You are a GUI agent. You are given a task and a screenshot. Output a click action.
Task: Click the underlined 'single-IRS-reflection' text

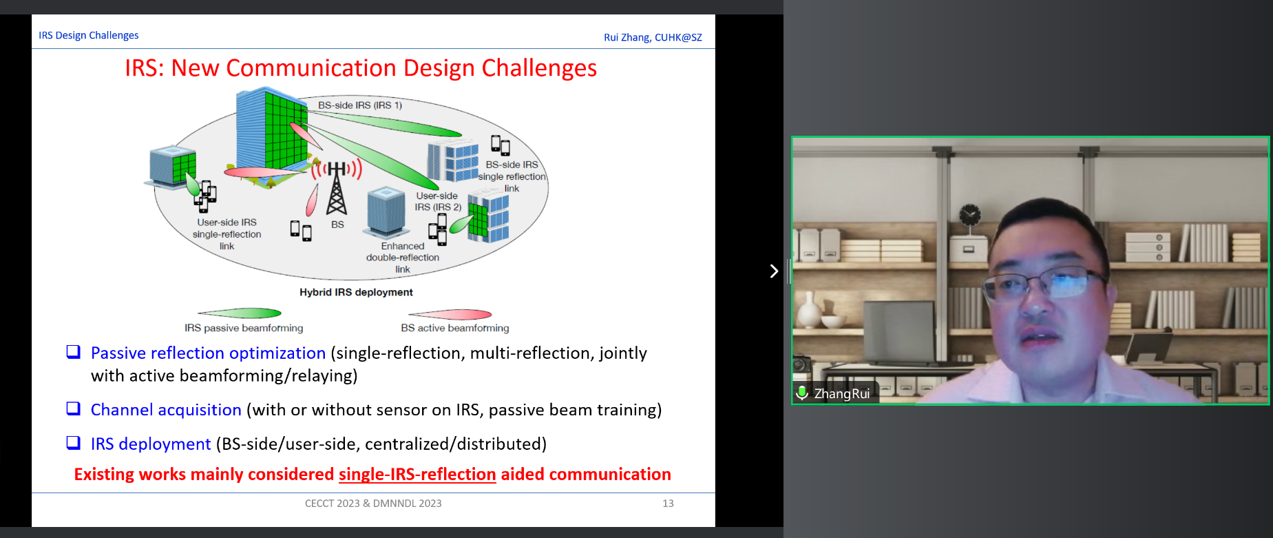pyautogui.click(x=417, y=475)
